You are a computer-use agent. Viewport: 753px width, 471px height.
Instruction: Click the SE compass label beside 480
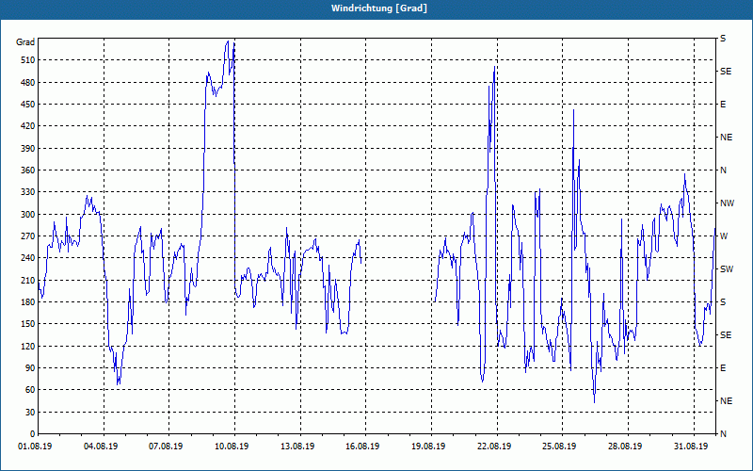coord(726,72)
